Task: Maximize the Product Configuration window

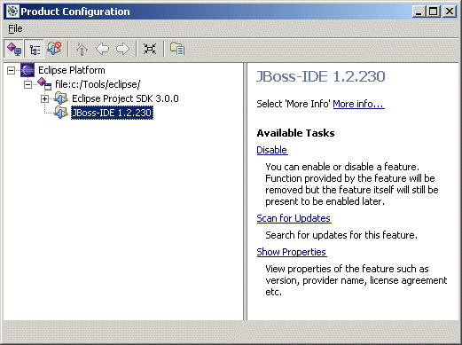Action: (434, 12)
